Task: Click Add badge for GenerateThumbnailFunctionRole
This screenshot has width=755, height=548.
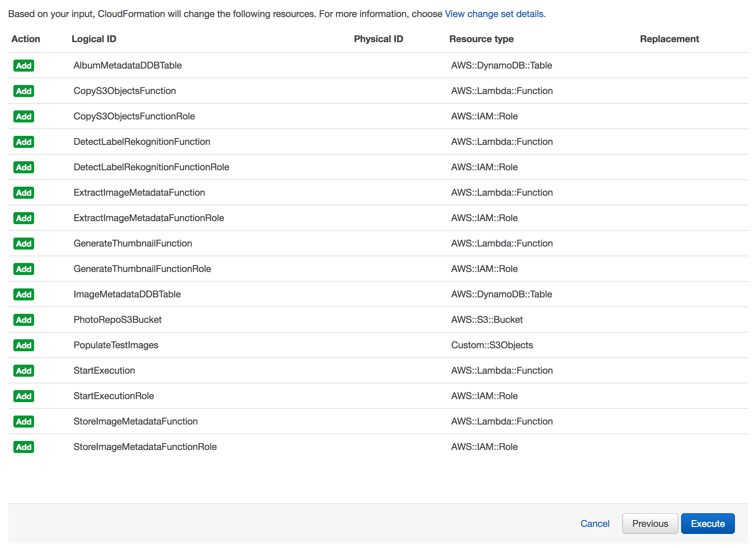Action: [x=24, y=269]
